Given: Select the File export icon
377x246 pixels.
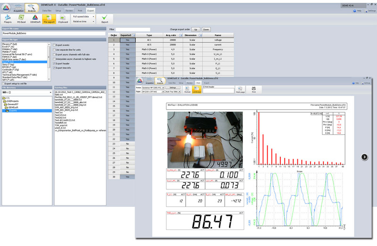Looking at the screenshot, I should pos(48,18).
